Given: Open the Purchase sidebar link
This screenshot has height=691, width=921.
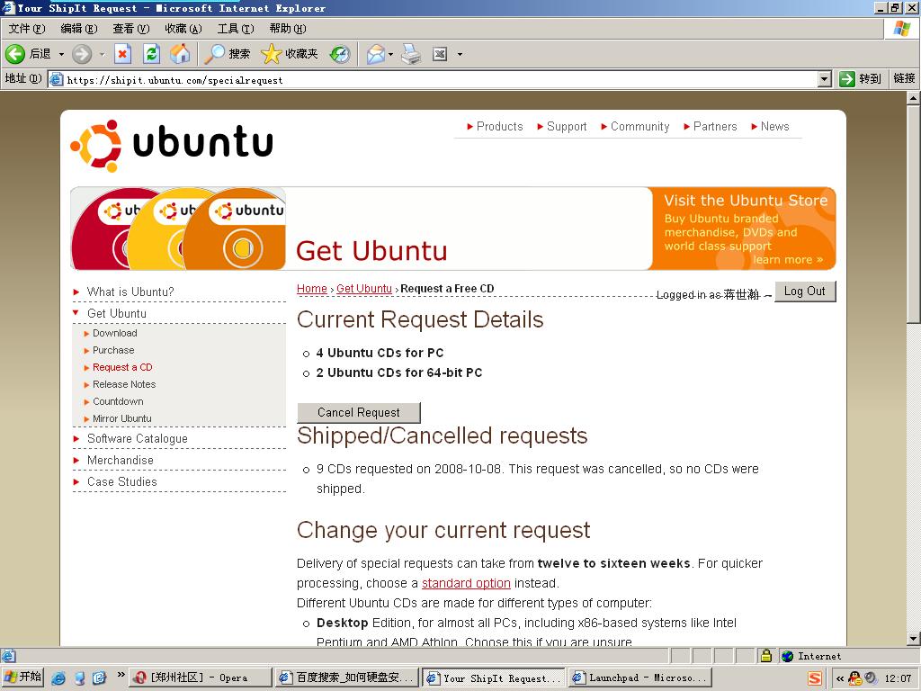Looking at the screenshot, I should click(x=113, y=350).
